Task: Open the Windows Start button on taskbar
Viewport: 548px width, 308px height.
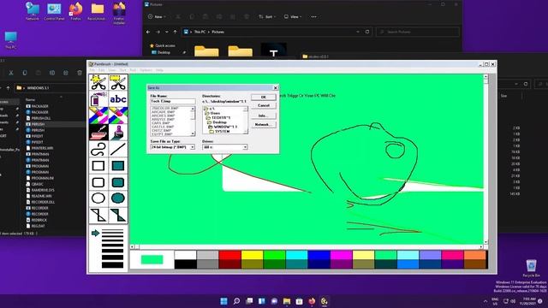Action: click(x=223, y=301)
